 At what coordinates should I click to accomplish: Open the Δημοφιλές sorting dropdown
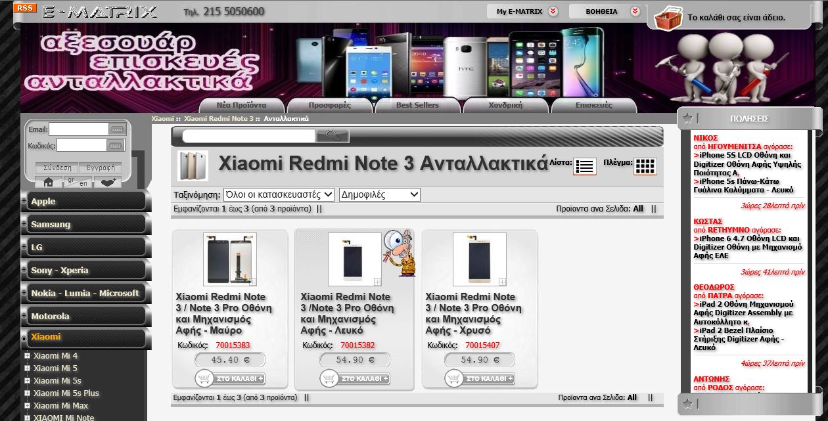tap(379, 194)
